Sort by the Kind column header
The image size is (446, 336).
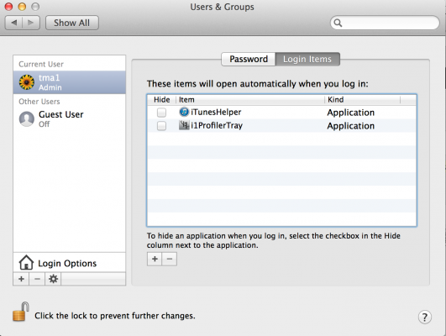pyautogui.click(x=362, y=100)
